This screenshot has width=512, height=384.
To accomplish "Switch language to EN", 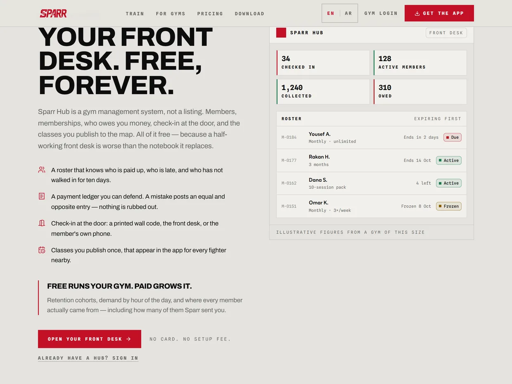I will [x=331, y=13].
